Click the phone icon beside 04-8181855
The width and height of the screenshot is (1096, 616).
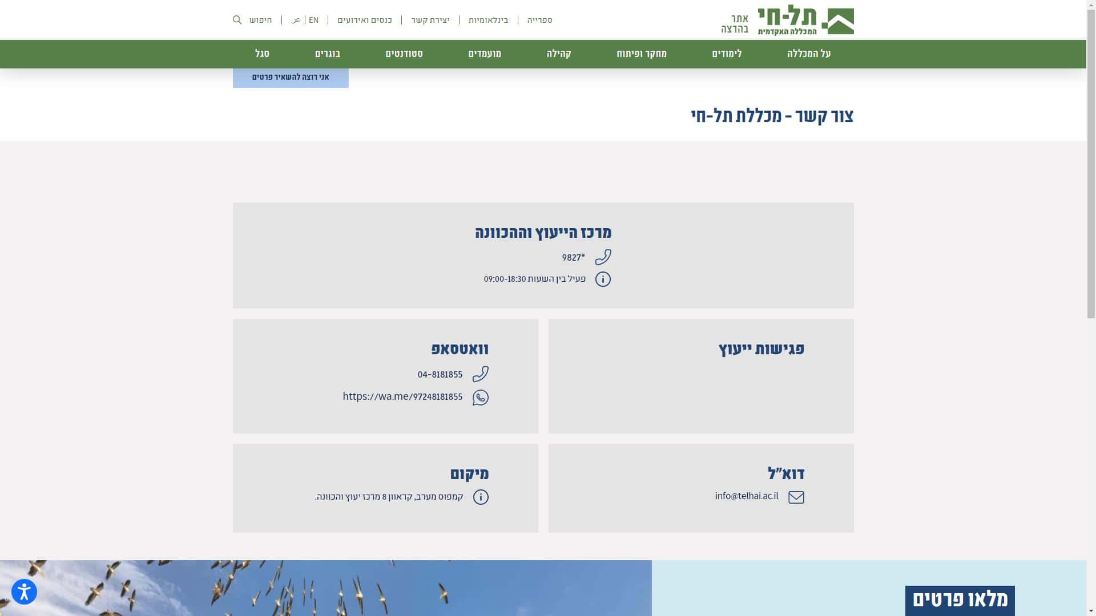(x=480, y=374)
